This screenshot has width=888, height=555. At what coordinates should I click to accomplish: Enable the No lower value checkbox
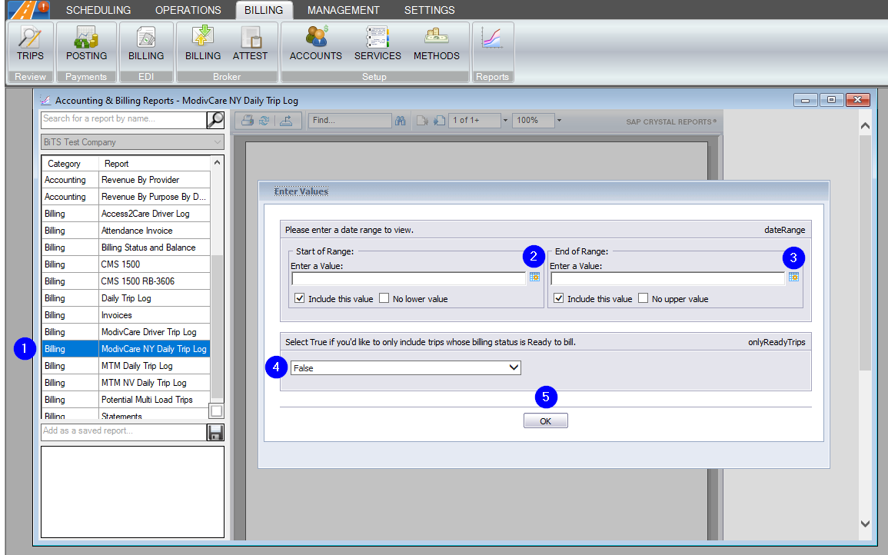(x=384, y=299)
